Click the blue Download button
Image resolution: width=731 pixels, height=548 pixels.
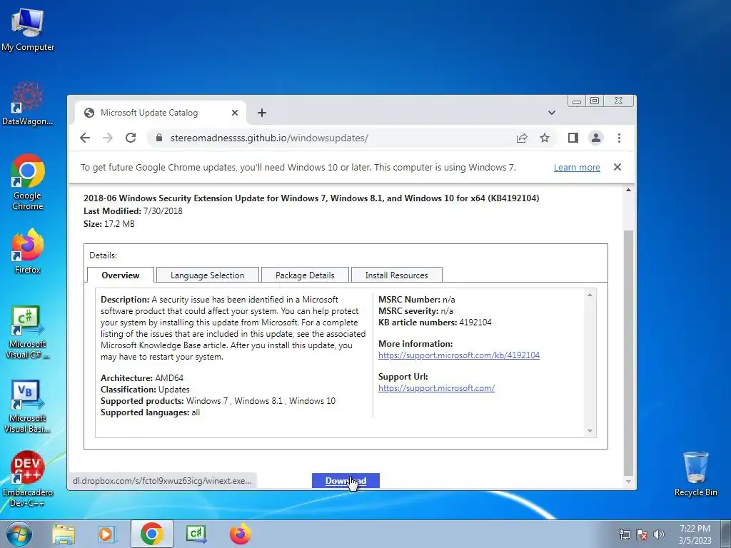tap(346, 480)
